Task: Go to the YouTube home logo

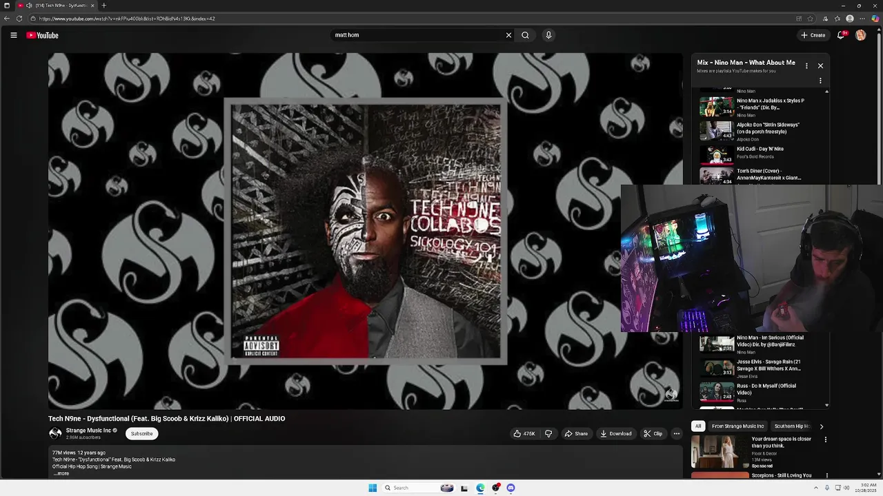Action: tap(43, 35)
